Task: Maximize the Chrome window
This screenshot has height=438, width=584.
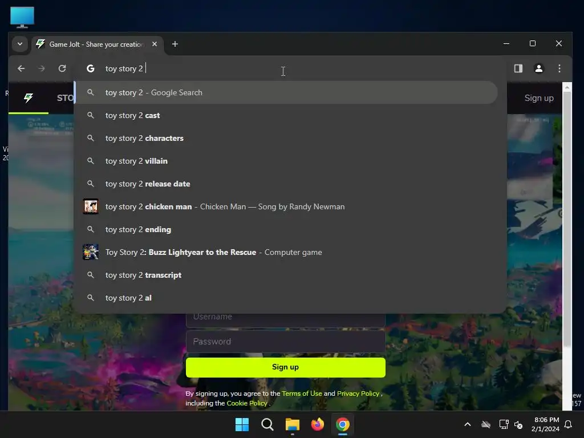Action: pyautogui.click(x=533, y=43)
